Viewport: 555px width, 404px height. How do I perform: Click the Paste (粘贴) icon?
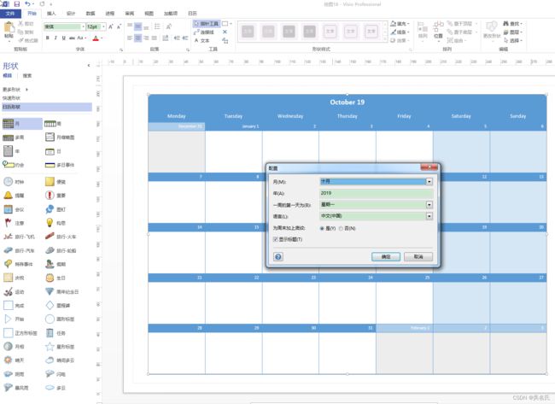pyautogui.click(x=9, y=29)
